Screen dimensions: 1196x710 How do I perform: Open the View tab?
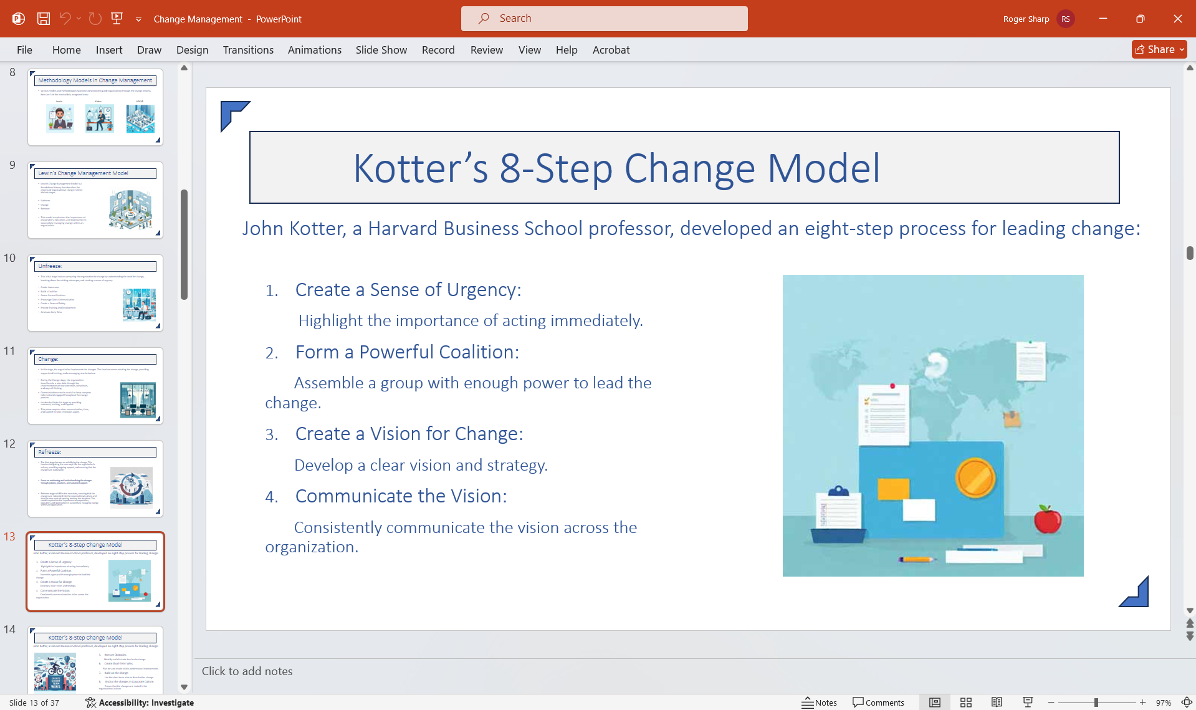(530, 50)
